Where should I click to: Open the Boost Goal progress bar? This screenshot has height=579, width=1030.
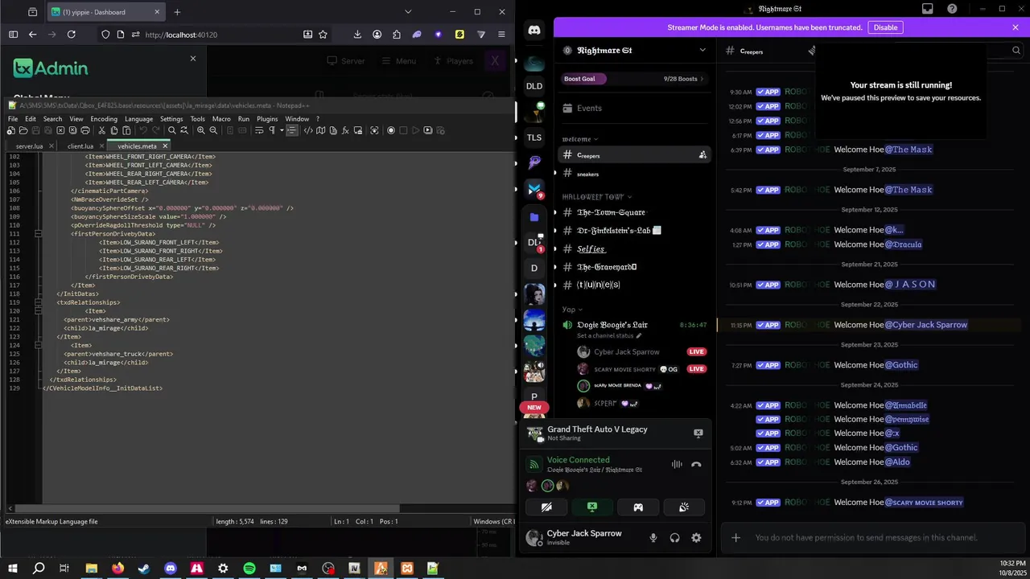633,79
